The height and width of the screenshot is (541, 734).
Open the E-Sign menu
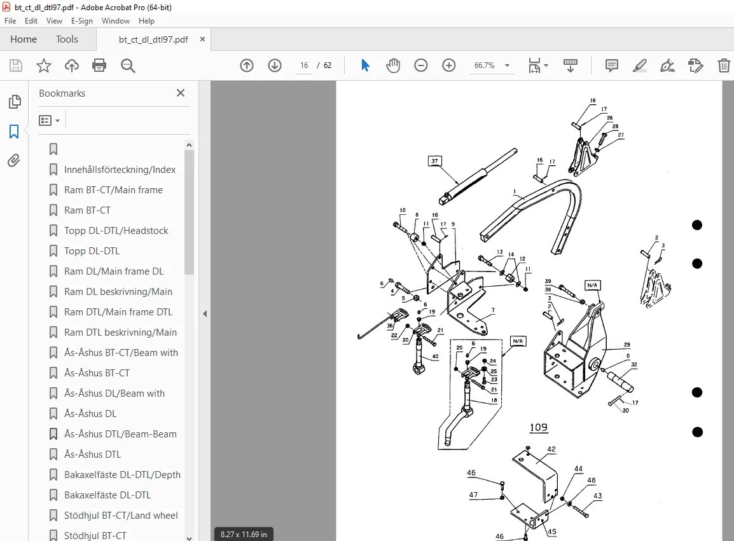pos(82,20)
